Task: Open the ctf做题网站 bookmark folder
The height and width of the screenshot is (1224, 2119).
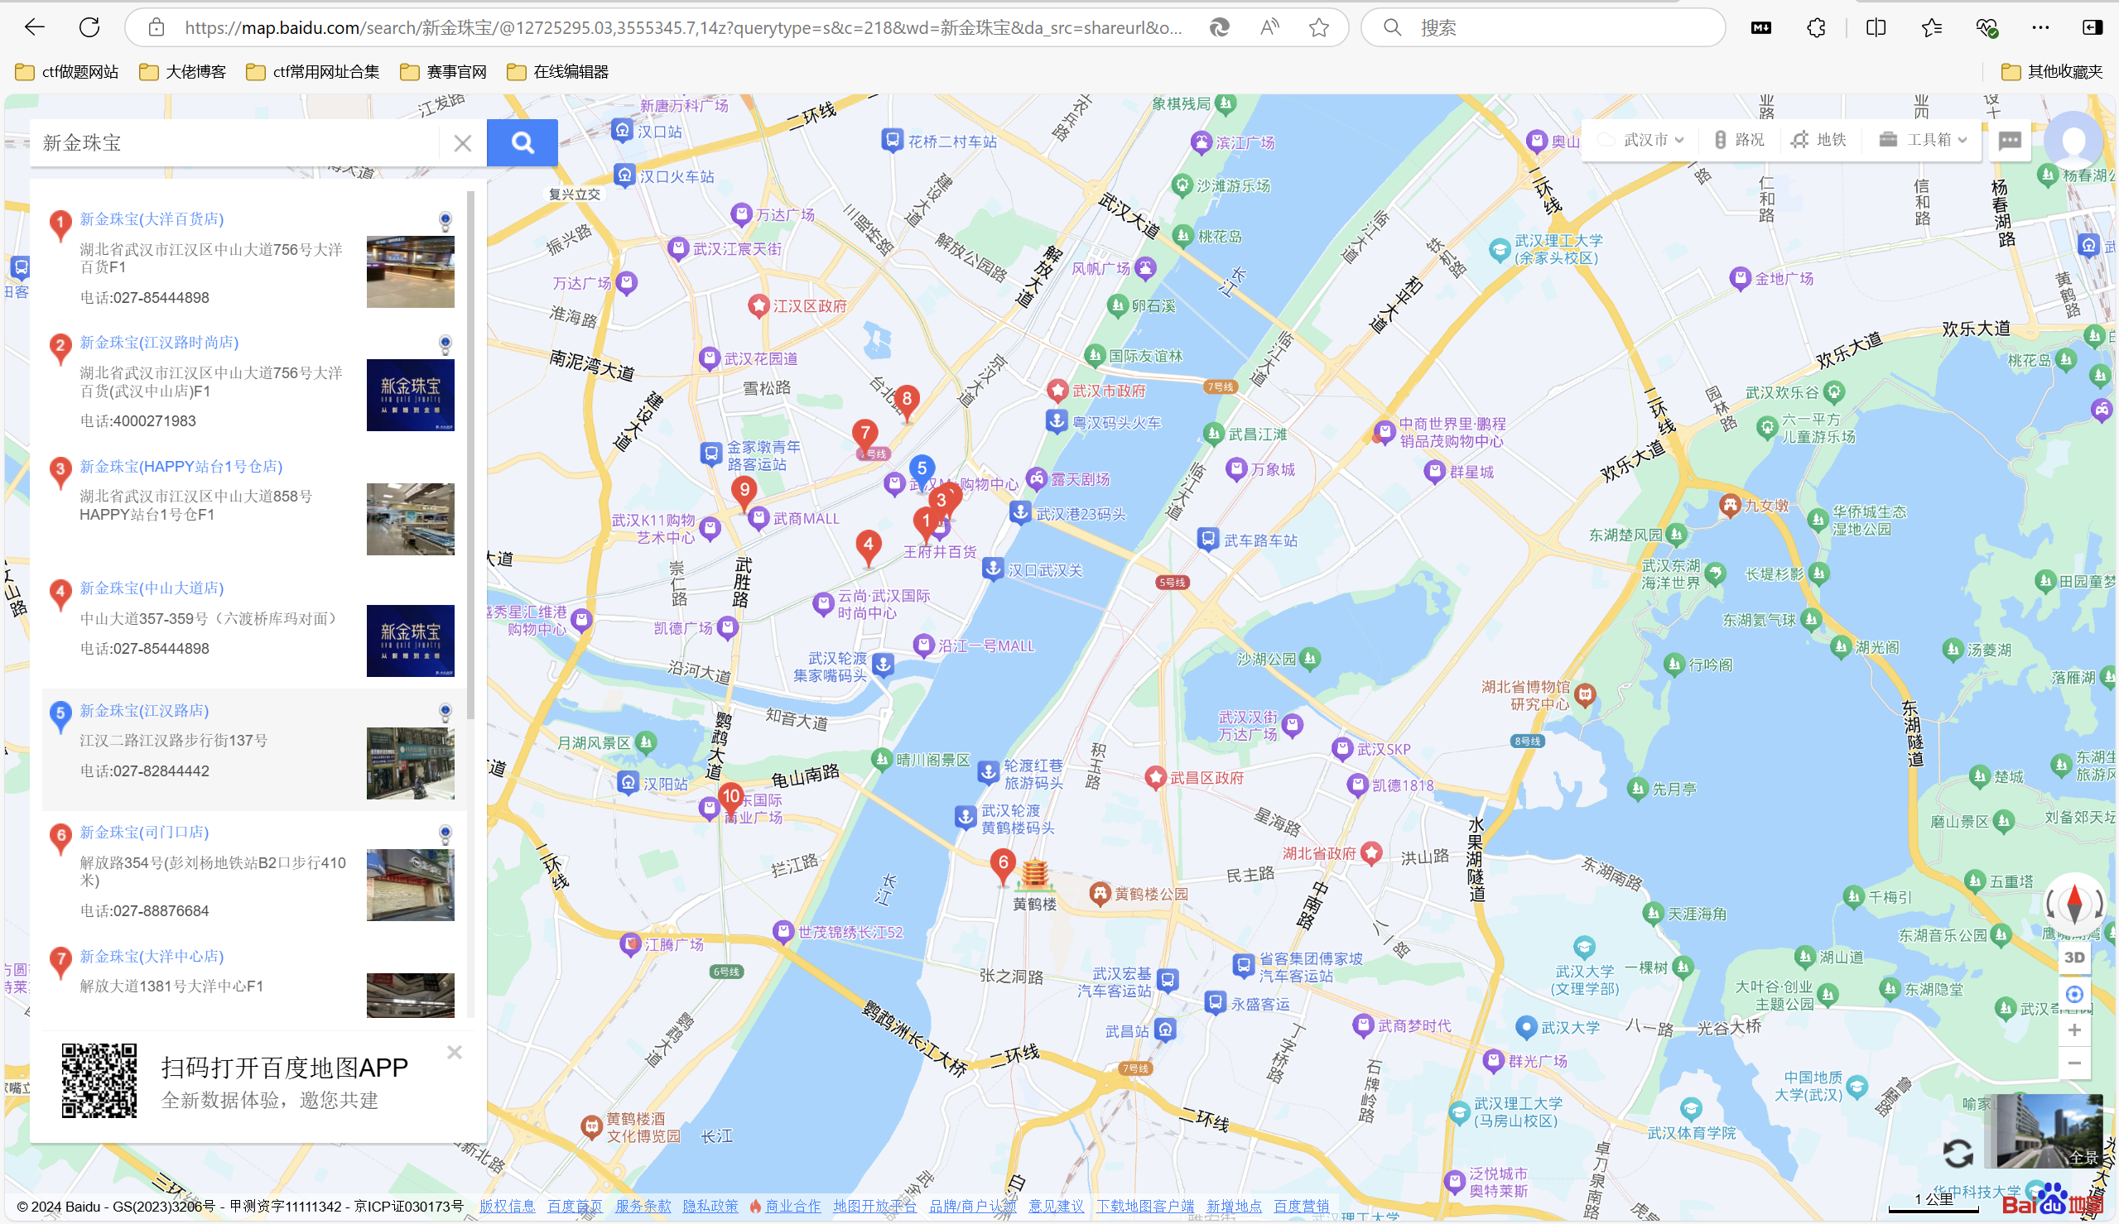Action: (x=67, y=72)
